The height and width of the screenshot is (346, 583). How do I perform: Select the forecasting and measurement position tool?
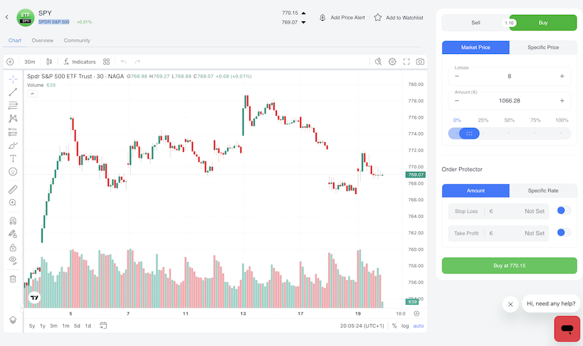click(13, 131)
